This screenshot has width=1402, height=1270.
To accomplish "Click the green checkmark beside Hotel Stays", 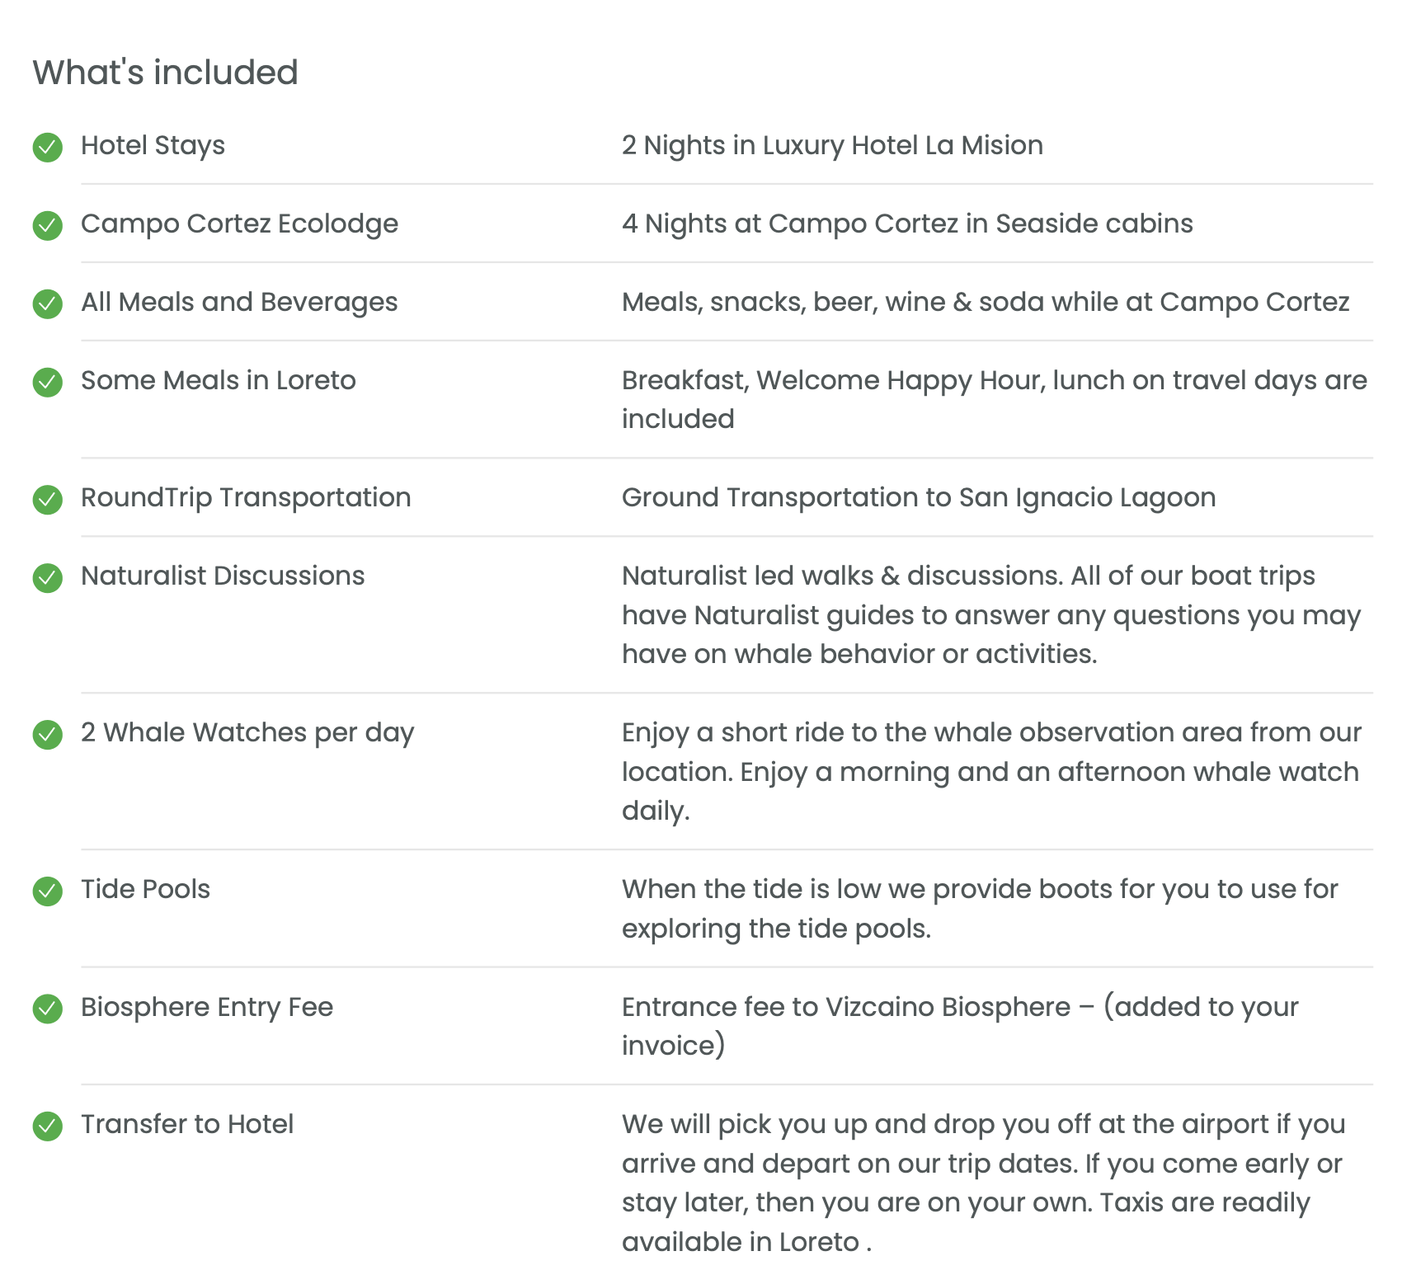I will (48, 148).
